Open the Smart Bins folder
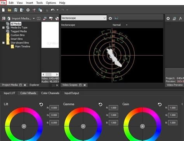Viewport: 184px width, 141px height. coord(17,39)
